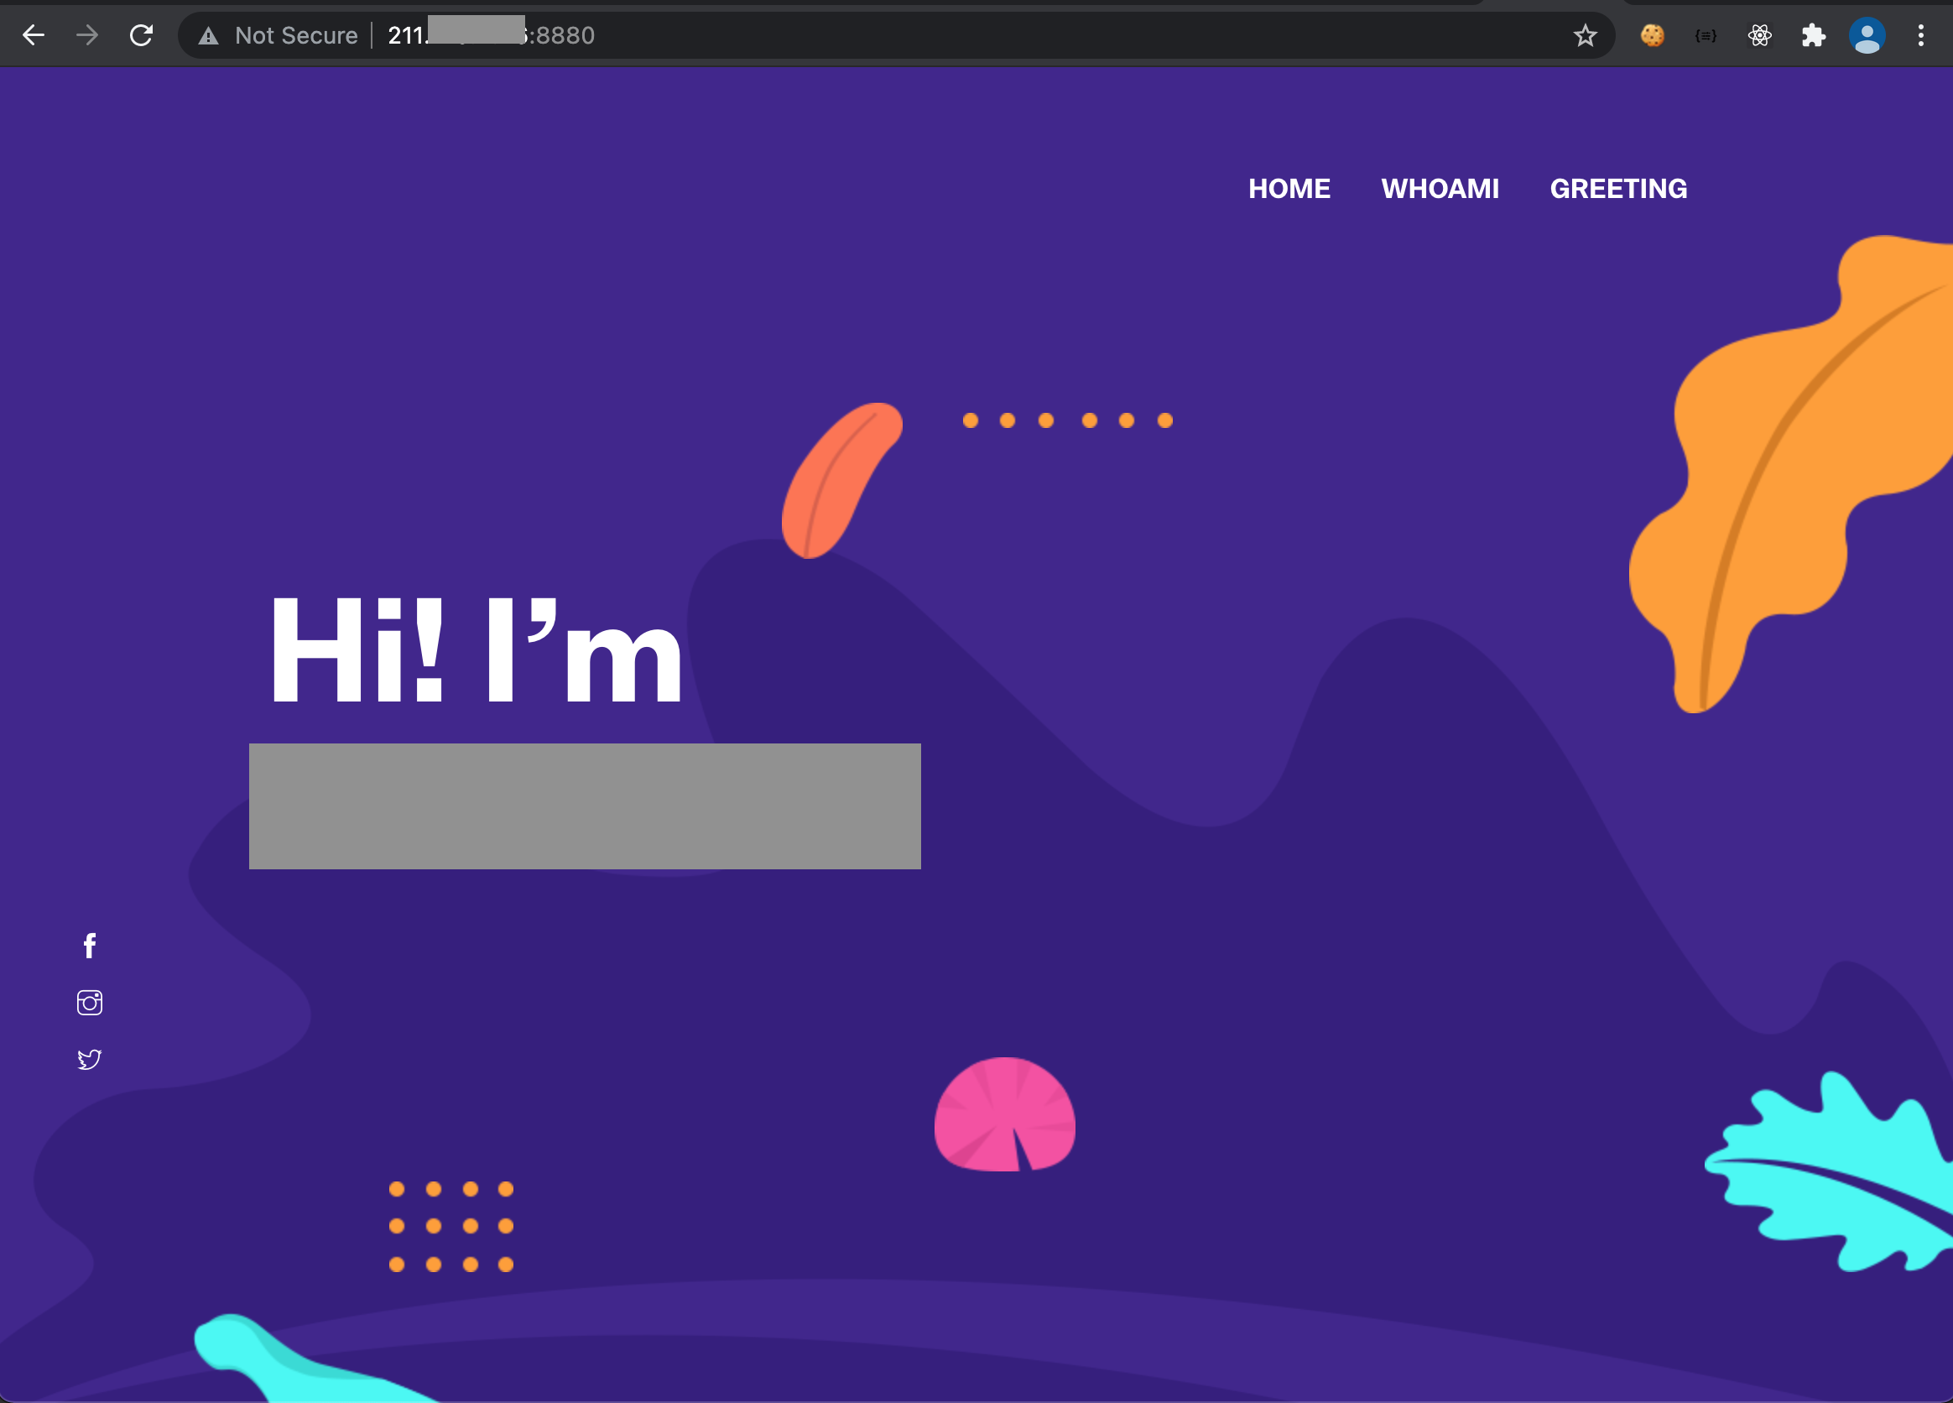Open the cookie extension icon

pyautogui.click(x=1652, y=35)
